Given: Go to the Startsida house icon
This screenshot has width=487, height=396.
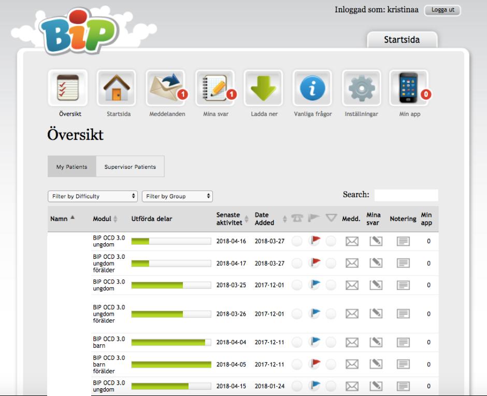Looking at the screenshot, I should click(117, 88).
